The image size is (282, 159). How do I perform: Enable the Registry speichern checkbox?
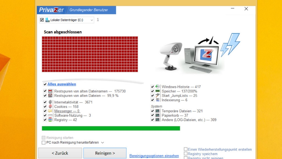click(186, 154)
